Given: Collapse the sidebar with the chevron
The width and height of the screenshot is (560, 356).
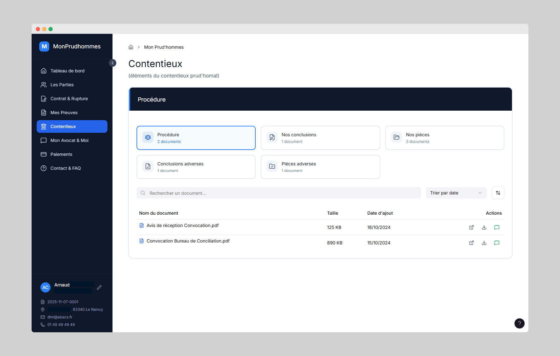Looking at the screenshot, I should tap(113, 63).
